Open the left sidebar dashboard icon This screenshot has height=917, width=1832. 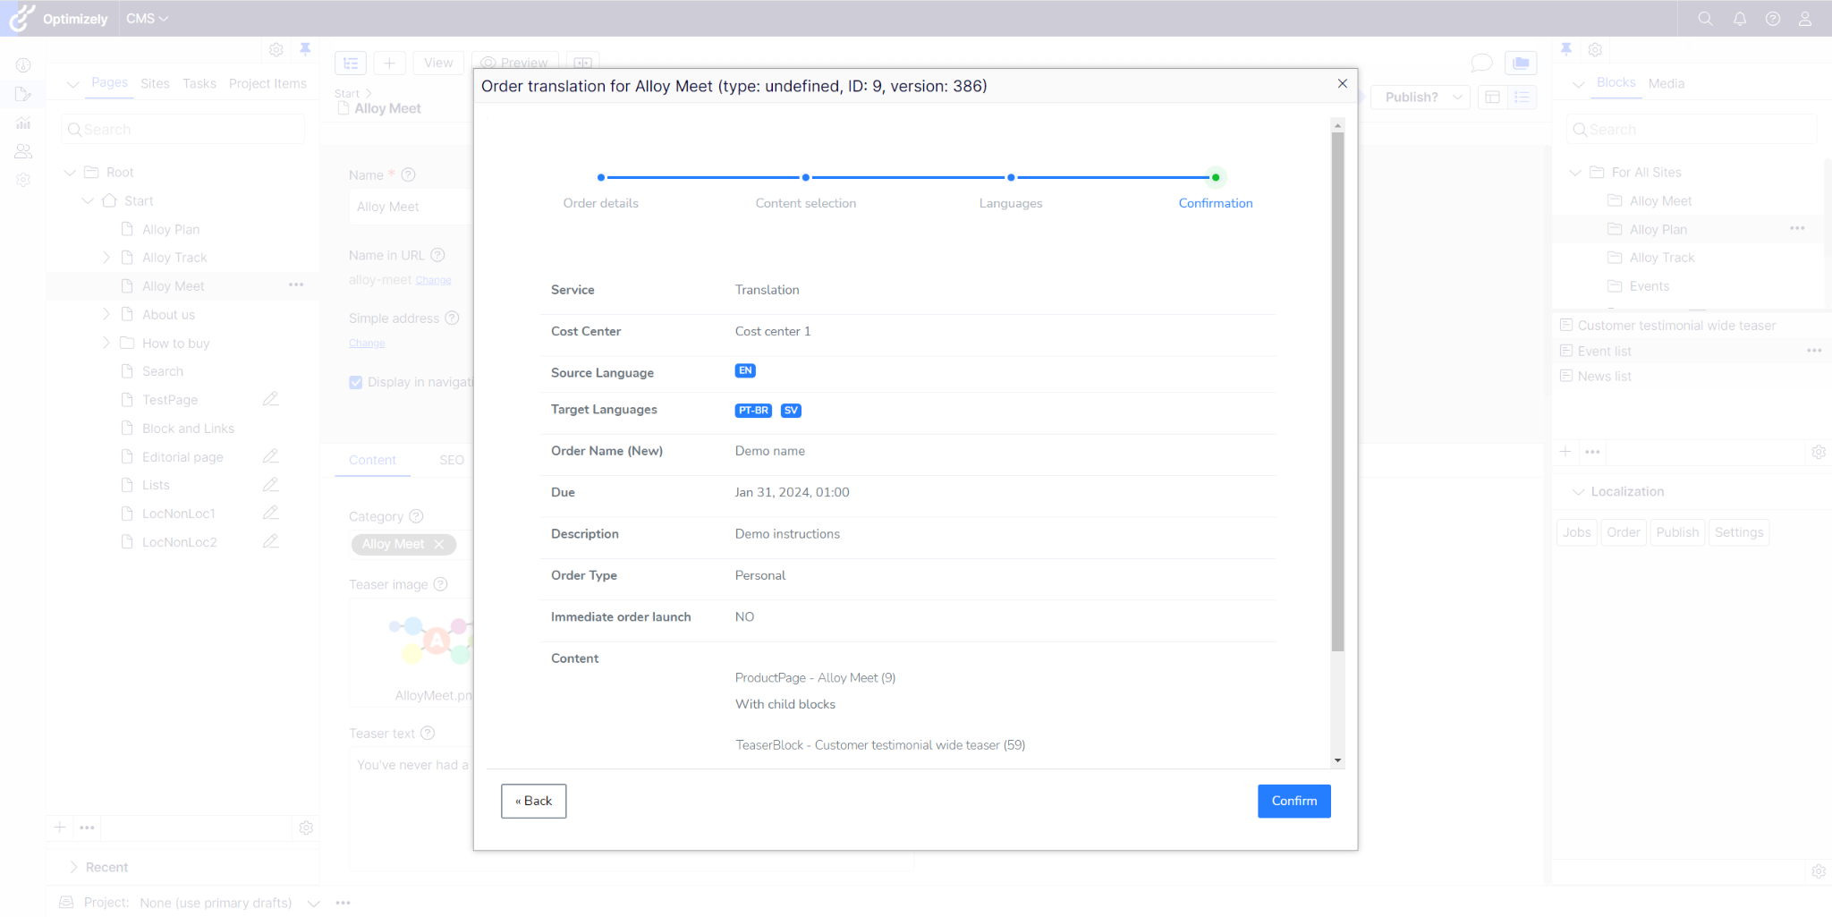tap(23, 65)
